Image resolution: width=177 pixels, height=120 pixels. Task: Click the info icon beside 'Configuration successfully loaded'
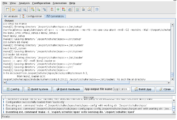click(x=3, y=102)
